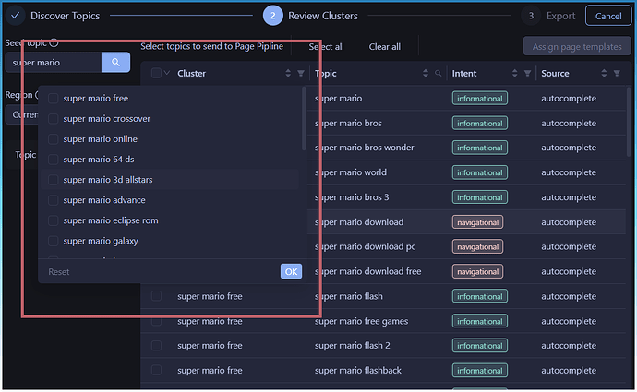Image resolution: width=637 pixels, height=392 pixels.
Task: Toggle the select-all checkbox in table header
Action: click(156, 74)
